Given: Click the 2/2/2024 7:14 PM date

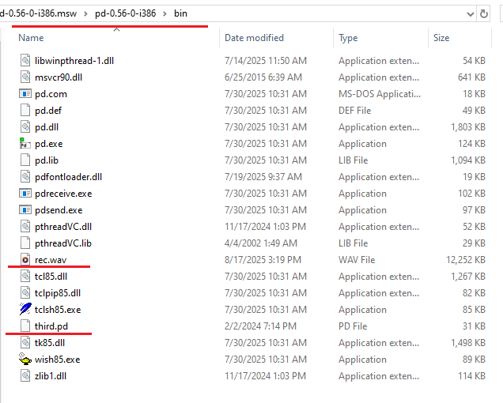Looking at the screenshot, I should tap(260, 326).
